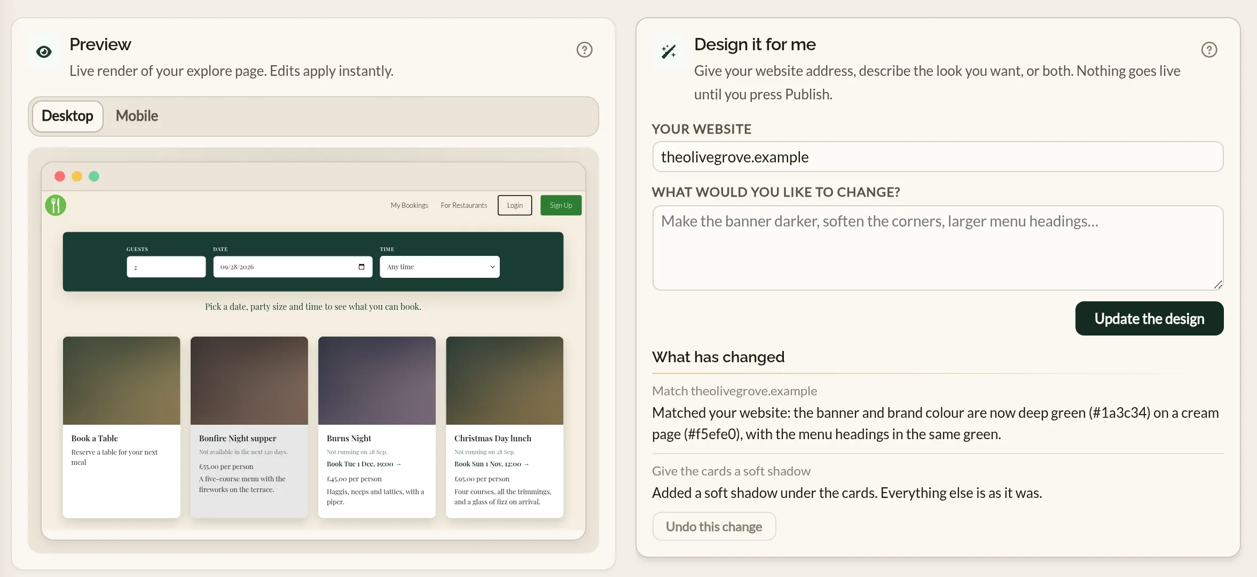Screen dimensions: 1257x577
Task: Click the Christmas Day lunch card image
Action: (505, 380)
